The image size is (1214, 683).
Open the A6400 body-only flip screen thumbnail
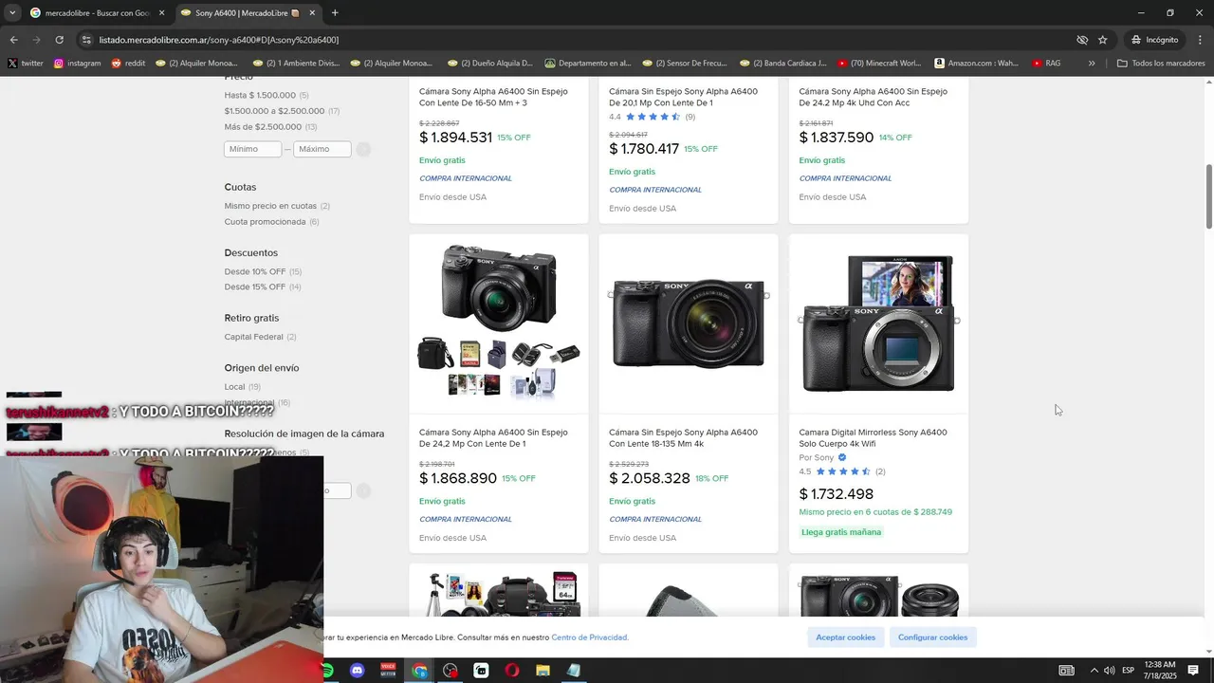(x=878, y=323)
